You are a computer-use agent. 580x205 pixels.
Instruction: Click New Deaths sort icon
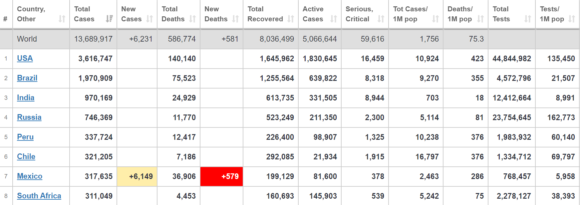235,19
